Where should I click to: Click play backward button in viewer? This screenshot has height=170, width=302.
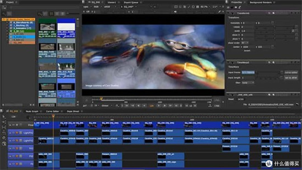(144, 106)
